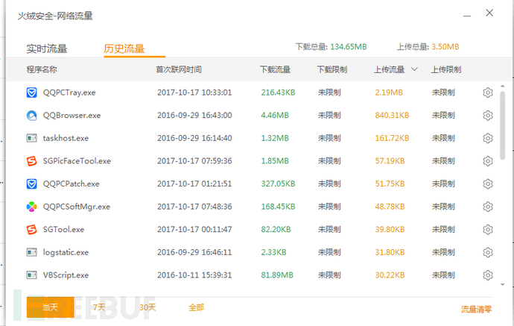Sort by 程序名称 column header
The image size is (514, 326).
[x=42, y=69]
